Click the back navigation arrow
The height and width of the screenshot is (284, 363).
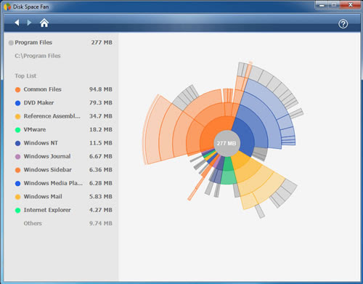pyautogui.click(x=17, y=23)
